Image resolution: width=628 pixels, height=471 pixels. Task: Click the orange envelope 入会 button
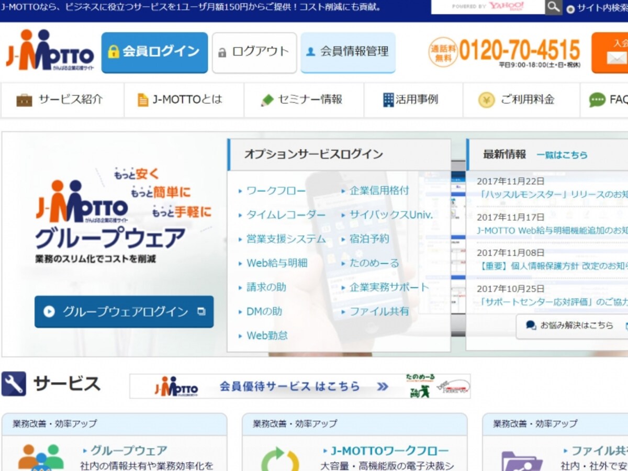610,52
